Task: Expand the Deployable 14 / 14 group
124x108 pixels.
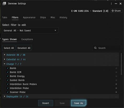Action: pos(4,96)
